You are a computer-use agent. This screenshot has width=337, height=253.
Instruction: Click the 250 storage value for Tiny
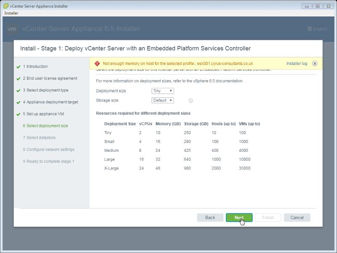[x=187, y=133]
